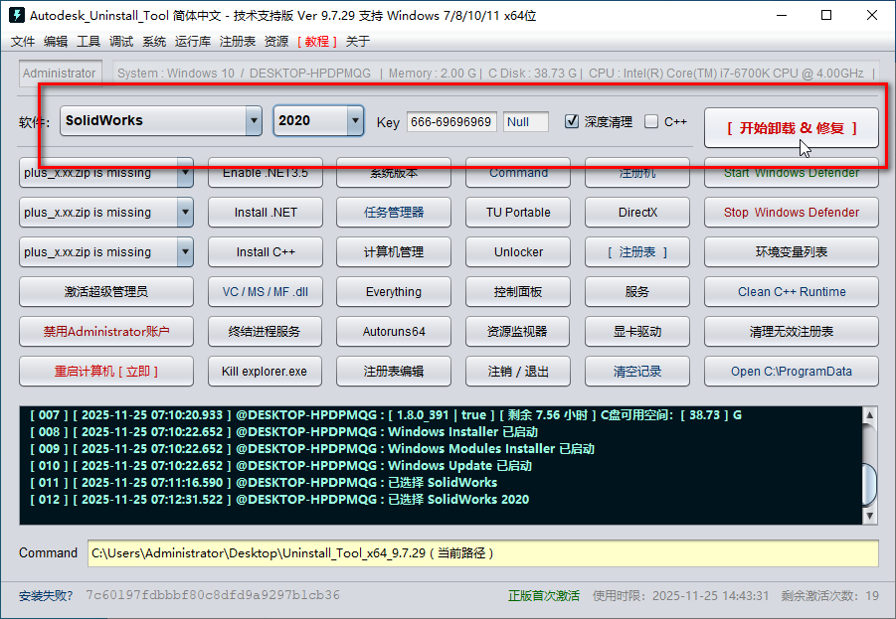
Task: Click Install C++ button
Action: pyautogui.click(x=266, y=251)
